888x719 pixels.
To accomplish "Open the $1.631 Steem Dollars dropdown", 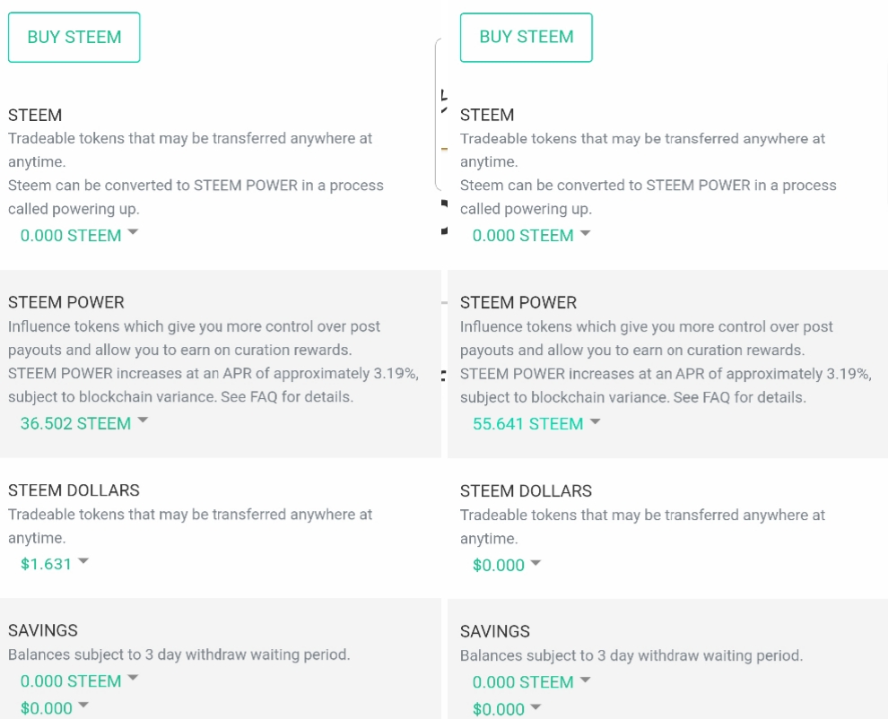I will (x=55, y=564).
